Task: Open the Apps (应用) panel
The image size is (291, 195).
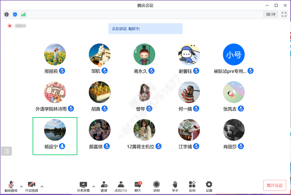Action: tap(192, 186)
